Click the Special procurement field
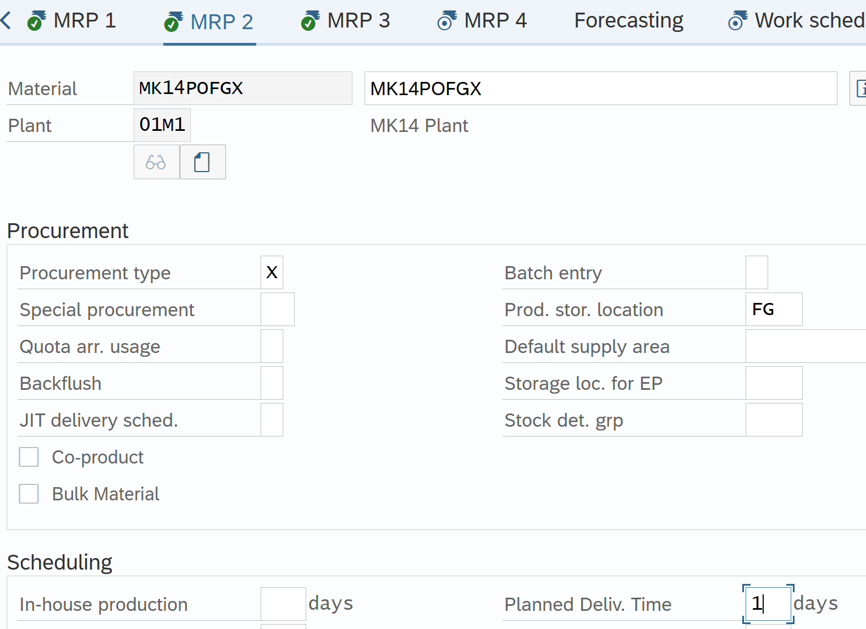Screen dimensions: 866x629 tap(277, 310)
